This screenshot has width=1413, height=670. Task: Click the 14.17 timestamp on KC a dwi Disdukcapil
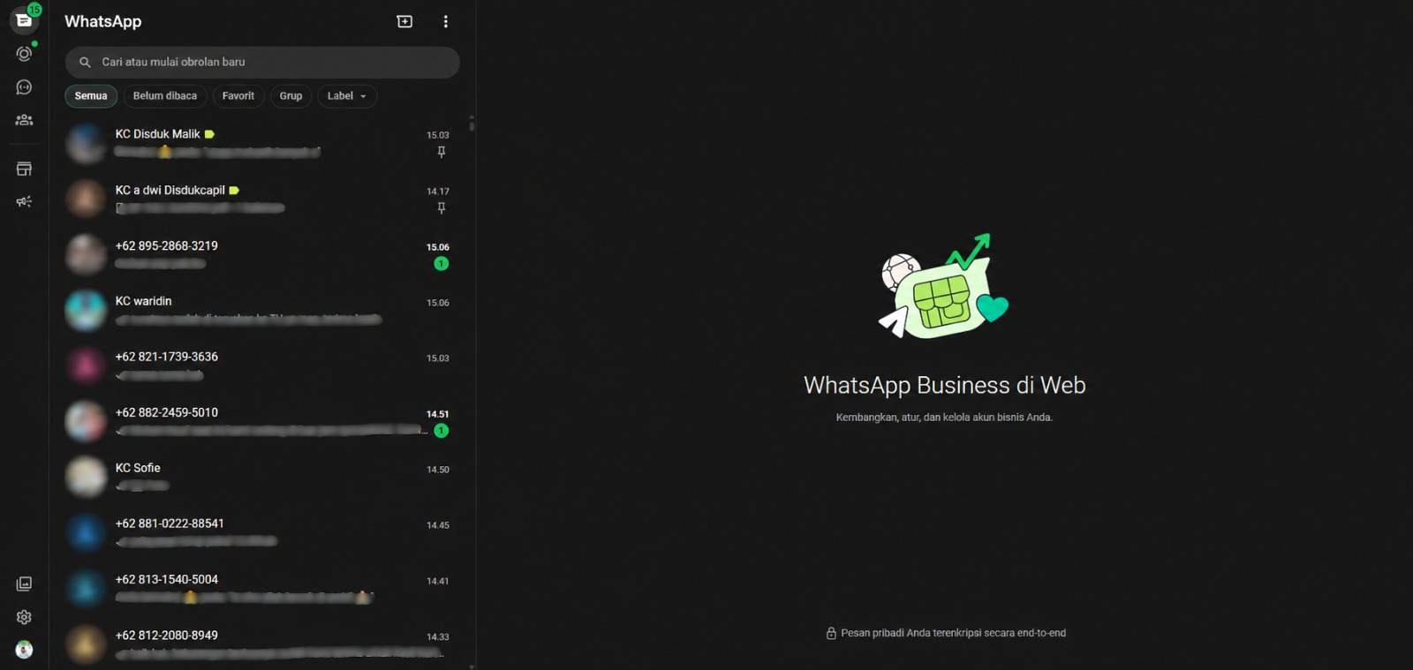[x=438, y=192]
